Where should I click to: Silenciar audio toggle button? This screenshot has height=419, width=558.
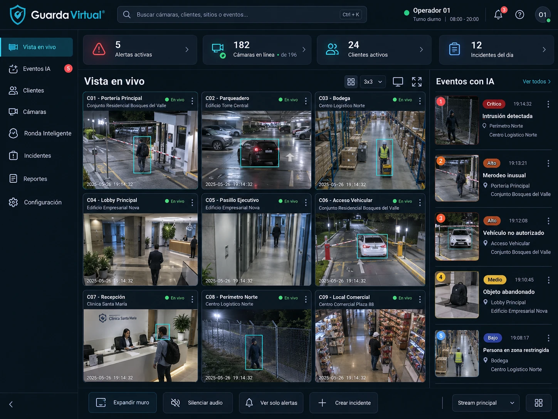tap(198, 403)
